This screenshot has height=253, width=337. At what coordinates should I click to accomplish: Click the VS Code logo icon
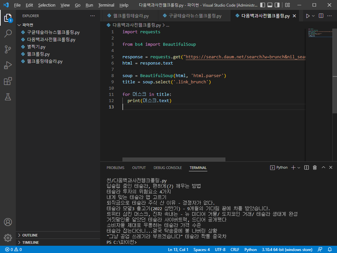click(x=6, y=5)
